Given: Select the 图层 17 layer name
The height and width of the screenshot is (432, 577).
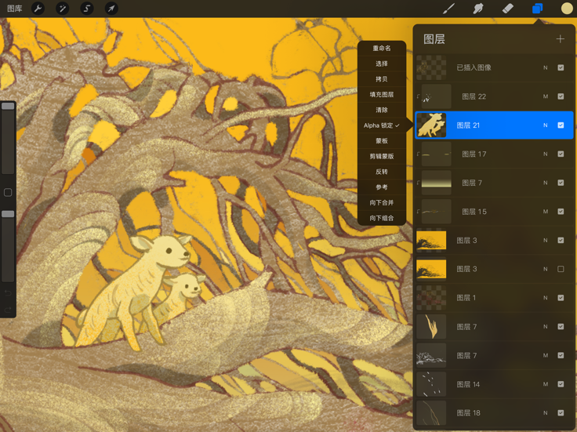Looking at the screenshot, I should coord(474,154).
